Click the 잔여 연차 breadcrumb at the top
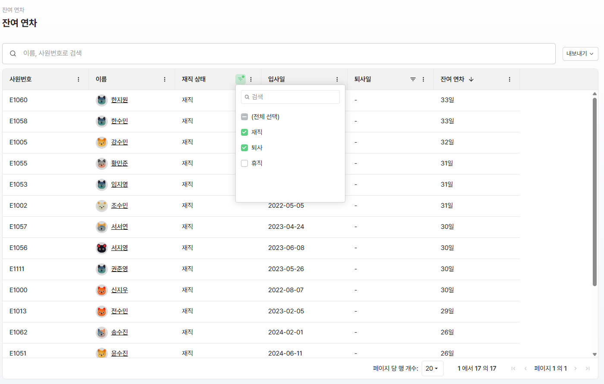This screenshot has height=384, width=604. pos(13,9)
